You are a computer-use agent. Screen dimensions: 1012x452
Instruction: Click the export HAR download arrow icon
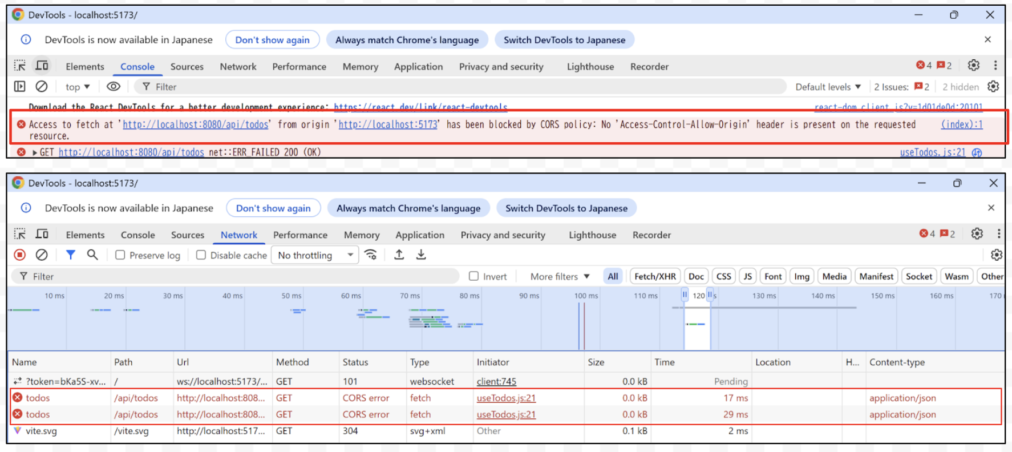421,255
